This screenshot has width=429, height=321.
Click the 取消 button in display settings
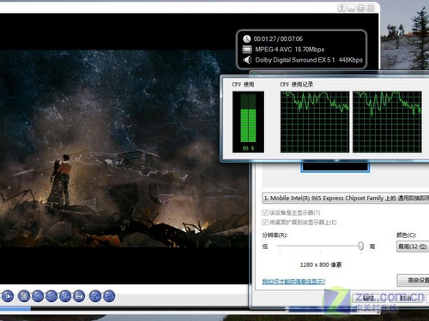pyautogui.click(x=406, y=298)
